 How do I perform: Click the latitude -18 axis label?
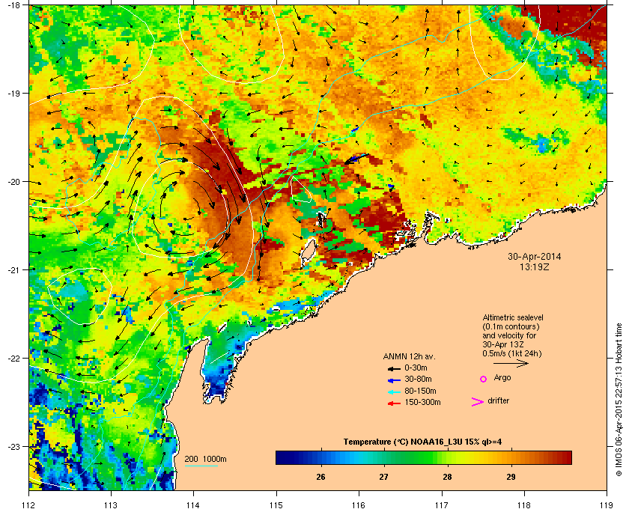pyautogui.click(x=13, y=5)
